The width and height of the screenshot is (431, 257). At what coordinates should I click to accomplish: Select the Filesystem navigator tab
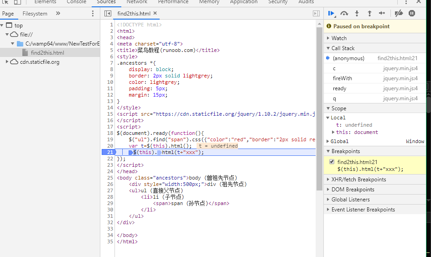[35, 14]
